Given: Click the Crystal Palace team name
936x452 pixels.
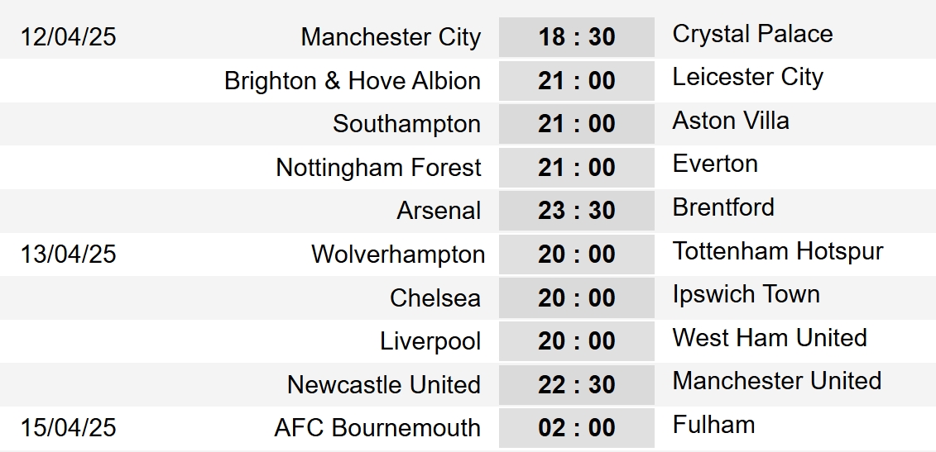Looking at the screenshot, I should pyautogui.click(x=752, y=33).
